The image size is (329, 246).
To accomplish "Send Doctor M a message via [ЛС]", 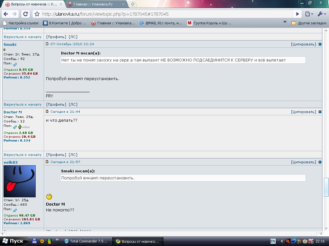I will pyautogui.click(x=73, y=155).
